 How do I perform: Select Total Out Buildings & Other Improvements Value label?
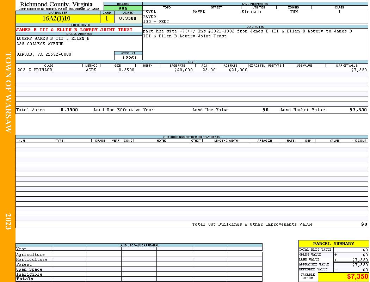pyautogui.click(x=252, y=225)
